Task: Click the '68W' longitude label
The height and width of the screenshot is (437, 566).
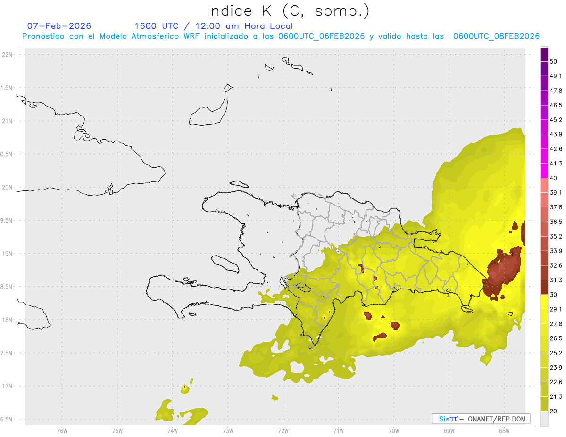Action: tap(504, 430)
